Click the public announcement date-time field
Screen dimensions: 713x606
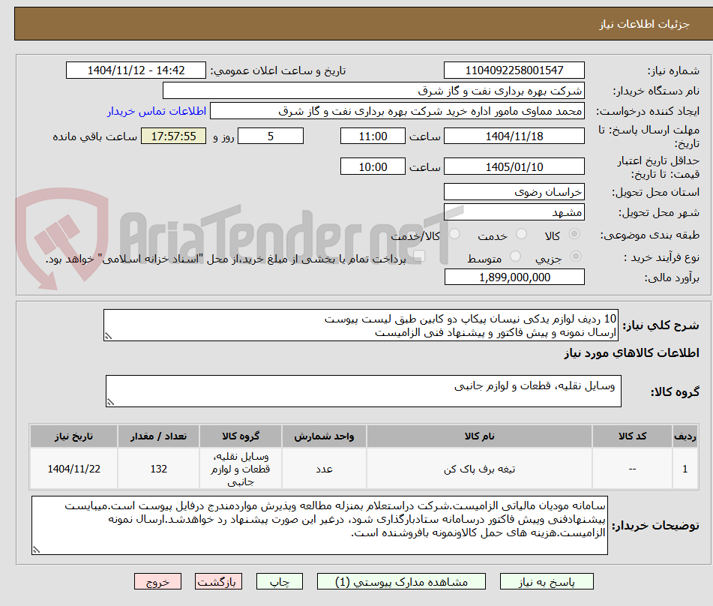coord(136,70)
